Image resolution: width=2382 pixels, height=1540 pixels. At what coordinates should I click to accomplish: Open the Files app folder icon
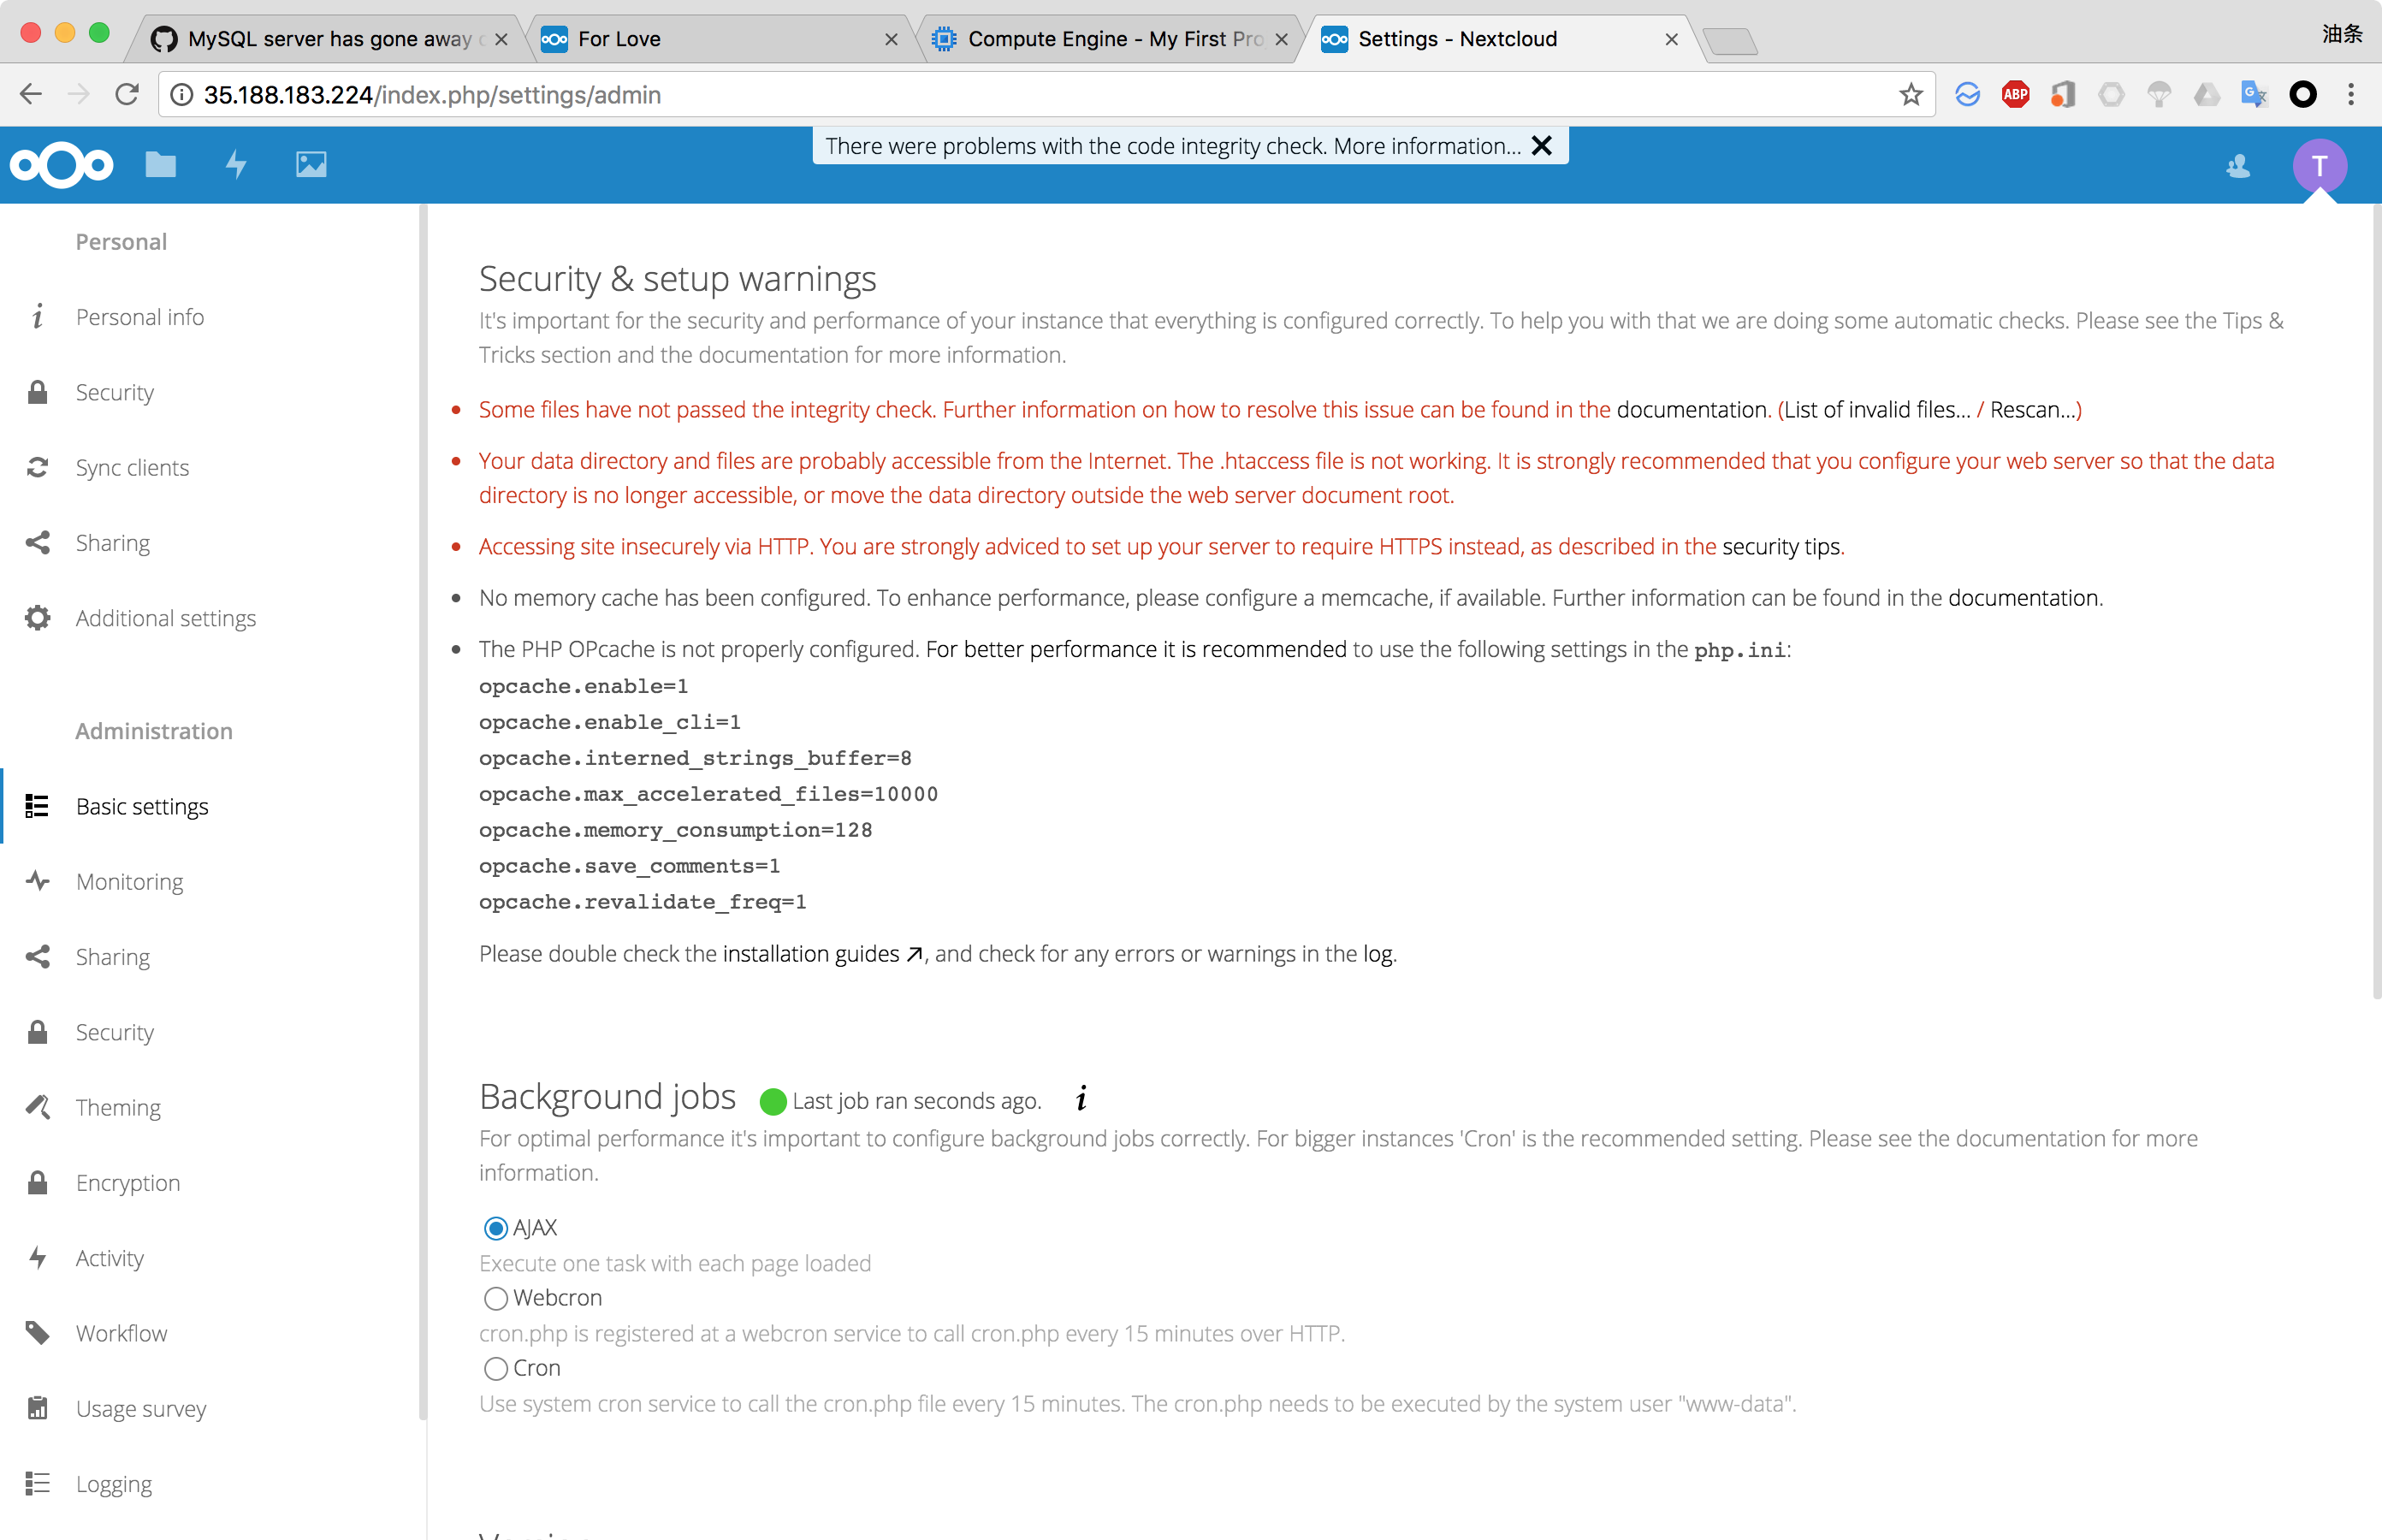[160, 164]
